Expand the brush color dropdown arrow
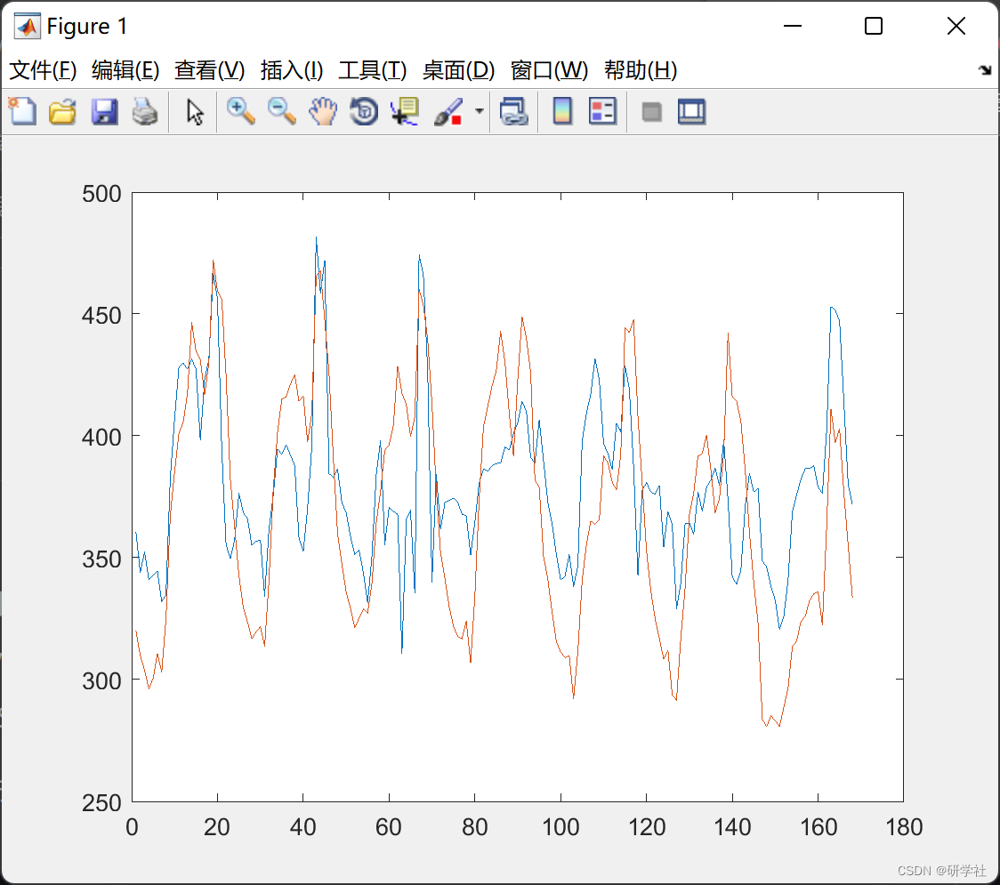 pos(479,111)
